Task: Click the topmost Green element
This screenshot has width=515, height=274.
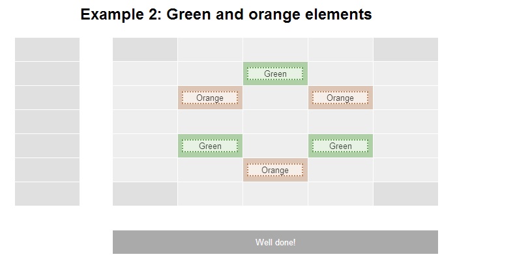Action: point(275,74)
